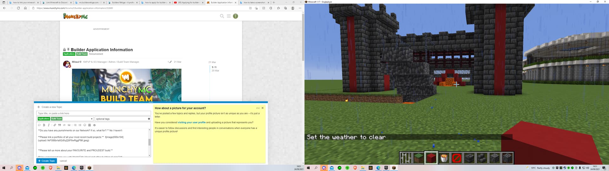Open the green T user avatar menu
This screenshot has width=609, height=171.
(x=235, y=16)
